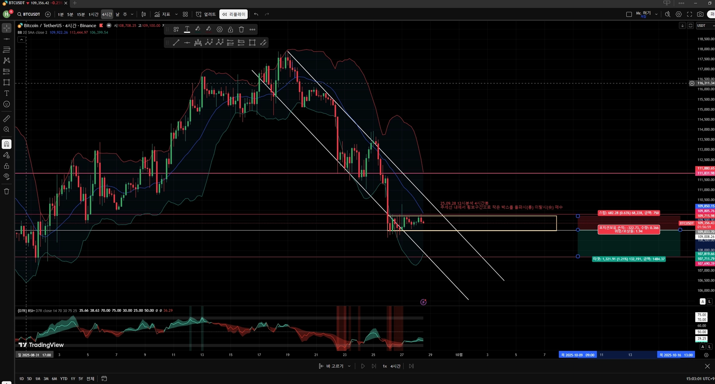This screenshot has width=715, height=384.
Task: Select the Text tool in the sidebar
Action: tap(7, 93)
